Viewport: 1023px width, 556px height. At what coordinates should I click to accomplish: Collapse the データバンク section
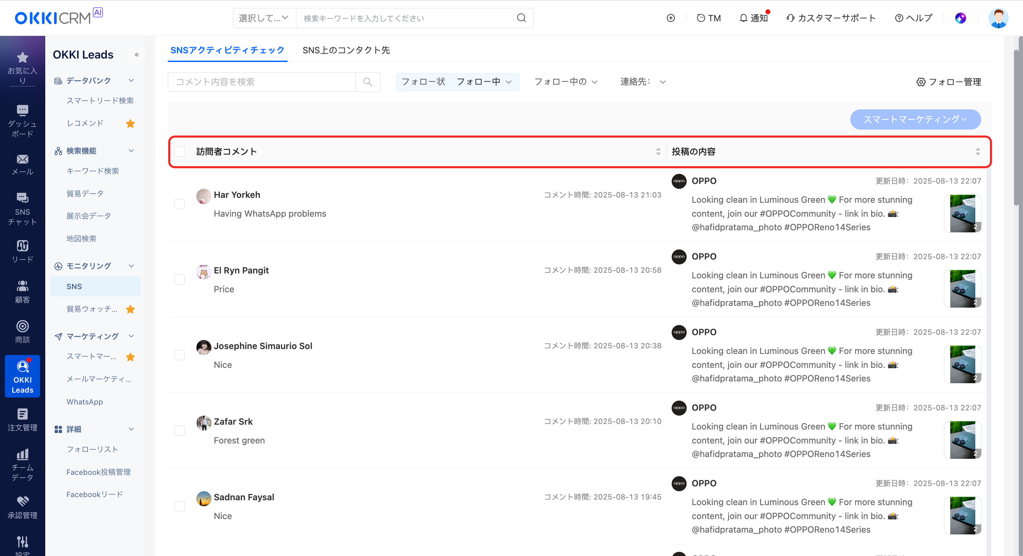[x=131, y=80]
